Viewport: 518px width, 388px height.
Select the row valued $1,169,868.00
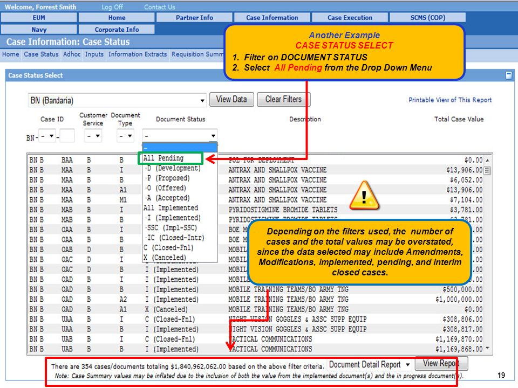pyautogui.click(x=256, y=349)
